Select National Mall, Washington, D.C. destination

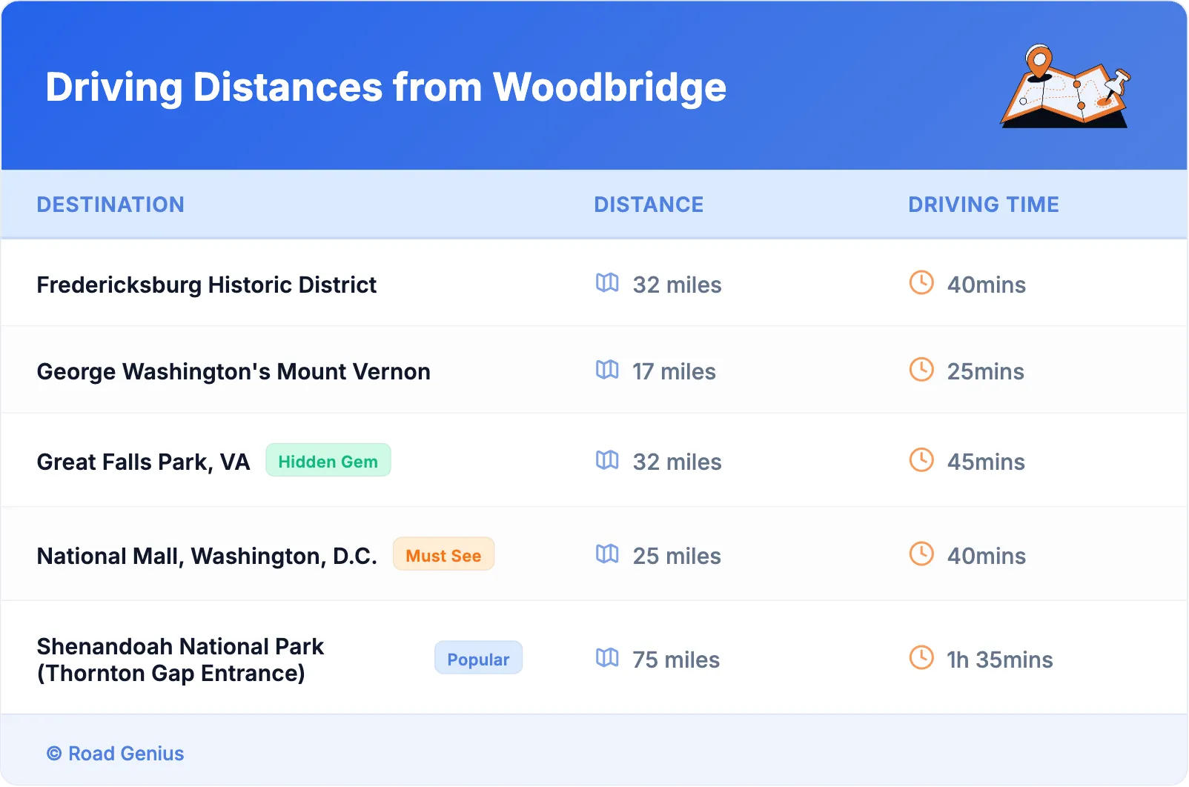pyautogui.click(x=207, y=557)
